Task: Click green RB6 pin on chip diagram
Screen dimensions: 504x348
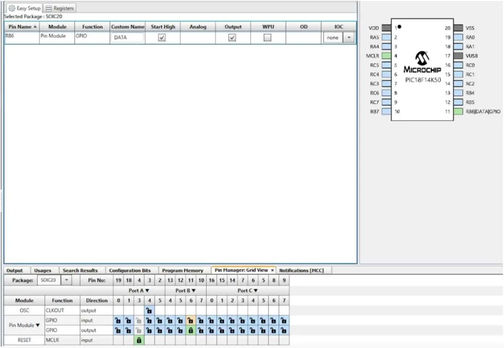Action: click(458, 112)
